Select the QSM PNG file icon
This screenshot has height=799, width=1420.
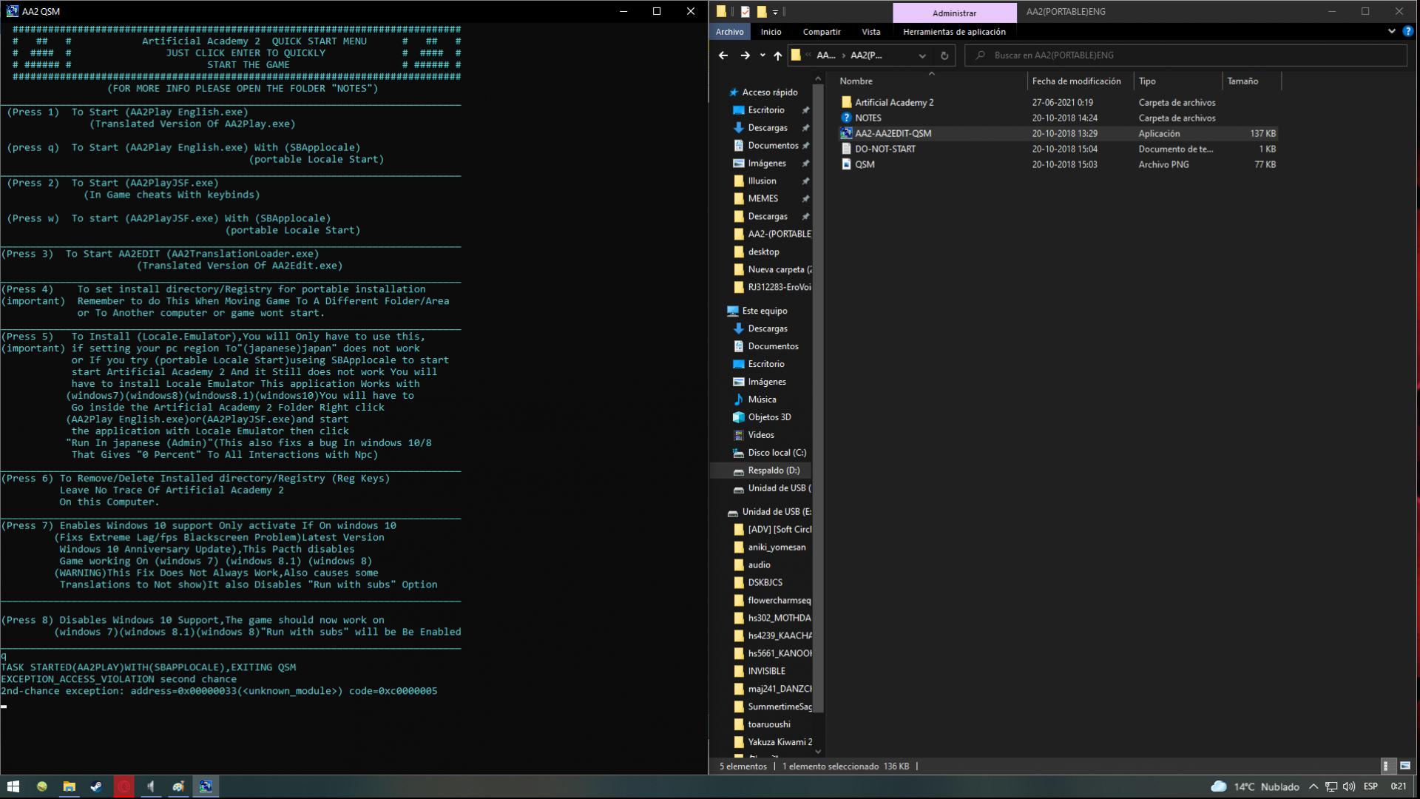click(847, 164)
